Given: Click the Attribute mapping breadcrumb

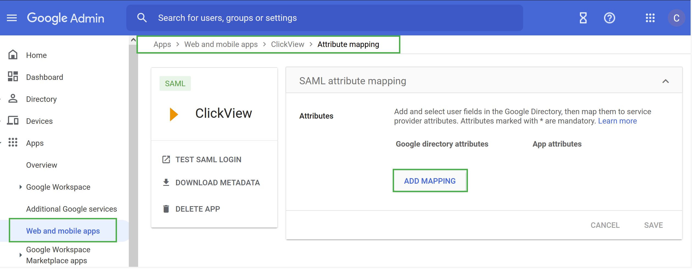Looking at the screenshot, I should tap(348, 44).
